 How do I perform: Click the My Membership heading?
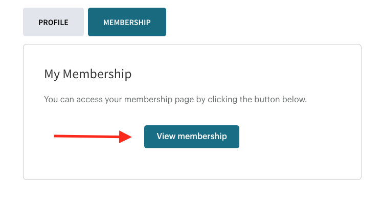click(x=88, y=74)
